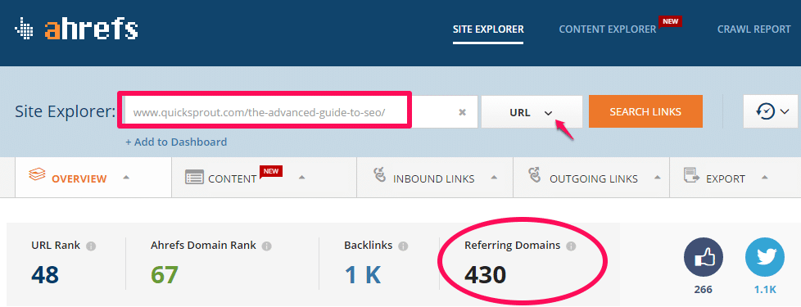Click the Facebook thumbs-up like icon
The image size is (801, 307).
point(704,257)
